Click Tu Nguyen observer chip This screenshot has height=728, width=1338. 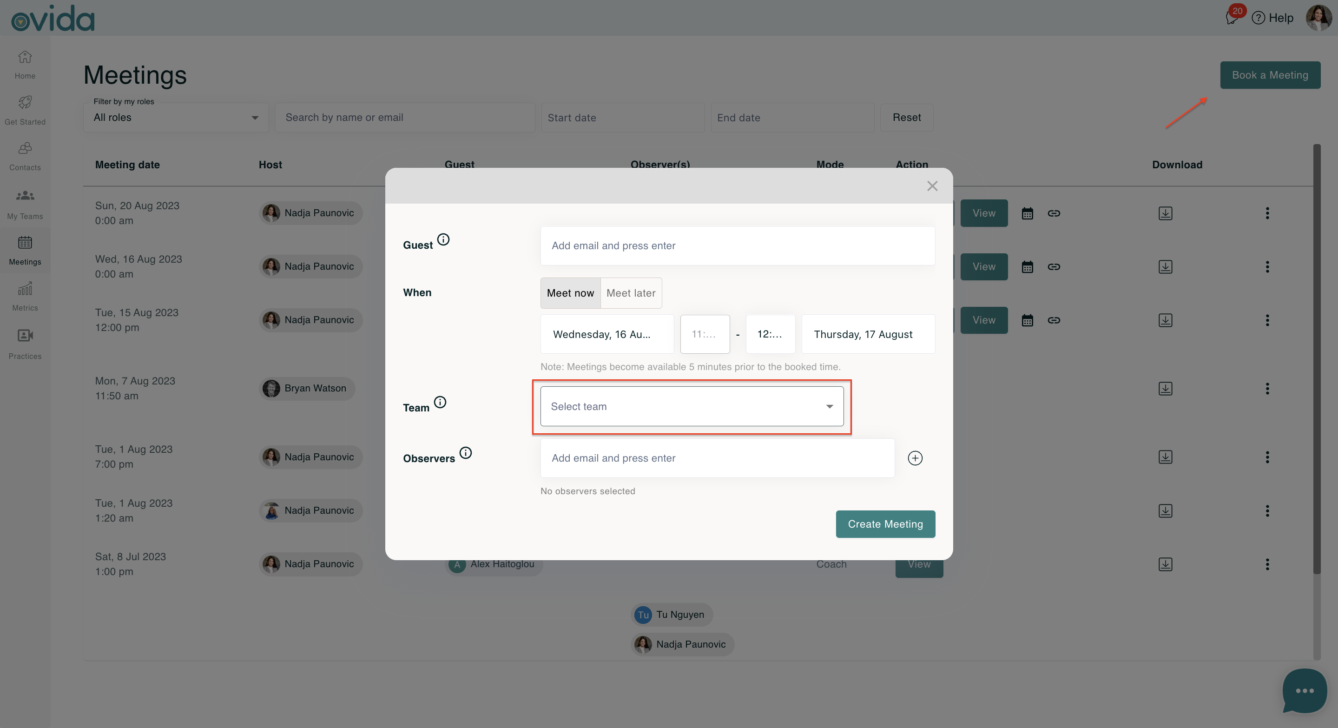[x=672, y=615]
